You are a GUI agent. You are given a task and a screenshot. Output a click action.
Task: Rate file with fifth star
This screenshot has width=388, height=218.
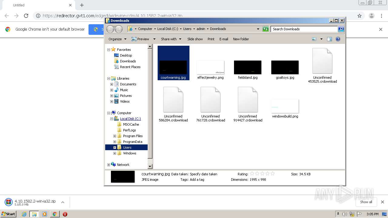pyautogui.click(x=273, y=174)
